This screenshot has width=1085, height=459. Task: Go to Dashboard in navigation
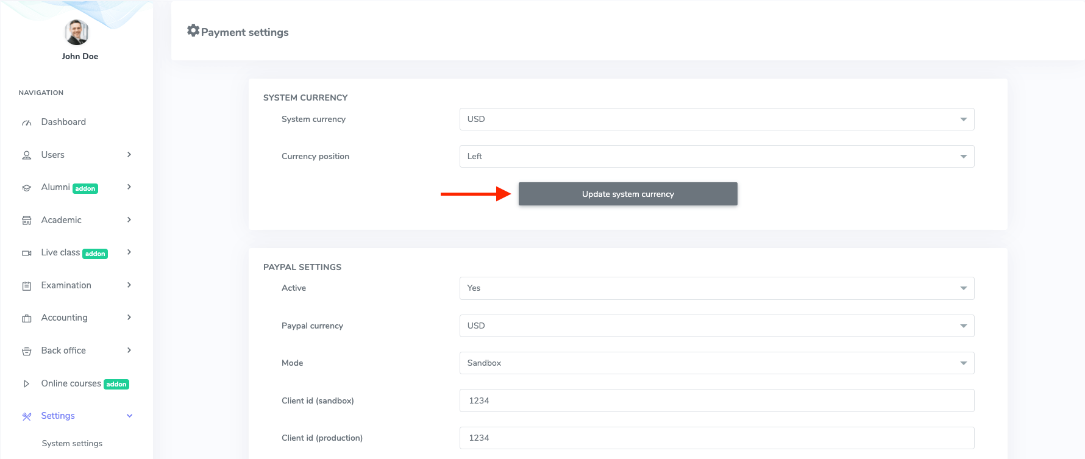[63, 122]
